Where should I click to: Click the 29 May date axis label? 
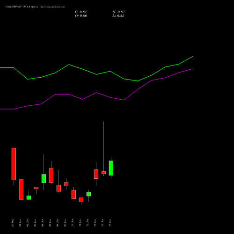(13, 223)
